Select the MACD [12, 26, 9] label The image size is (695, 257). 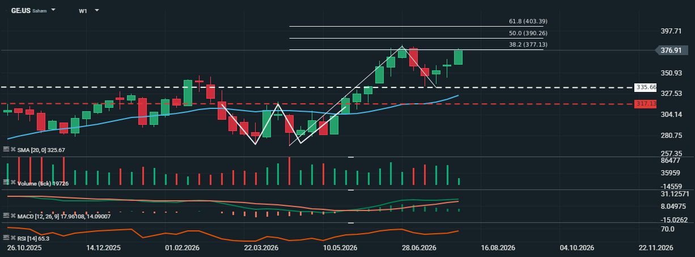64,217
